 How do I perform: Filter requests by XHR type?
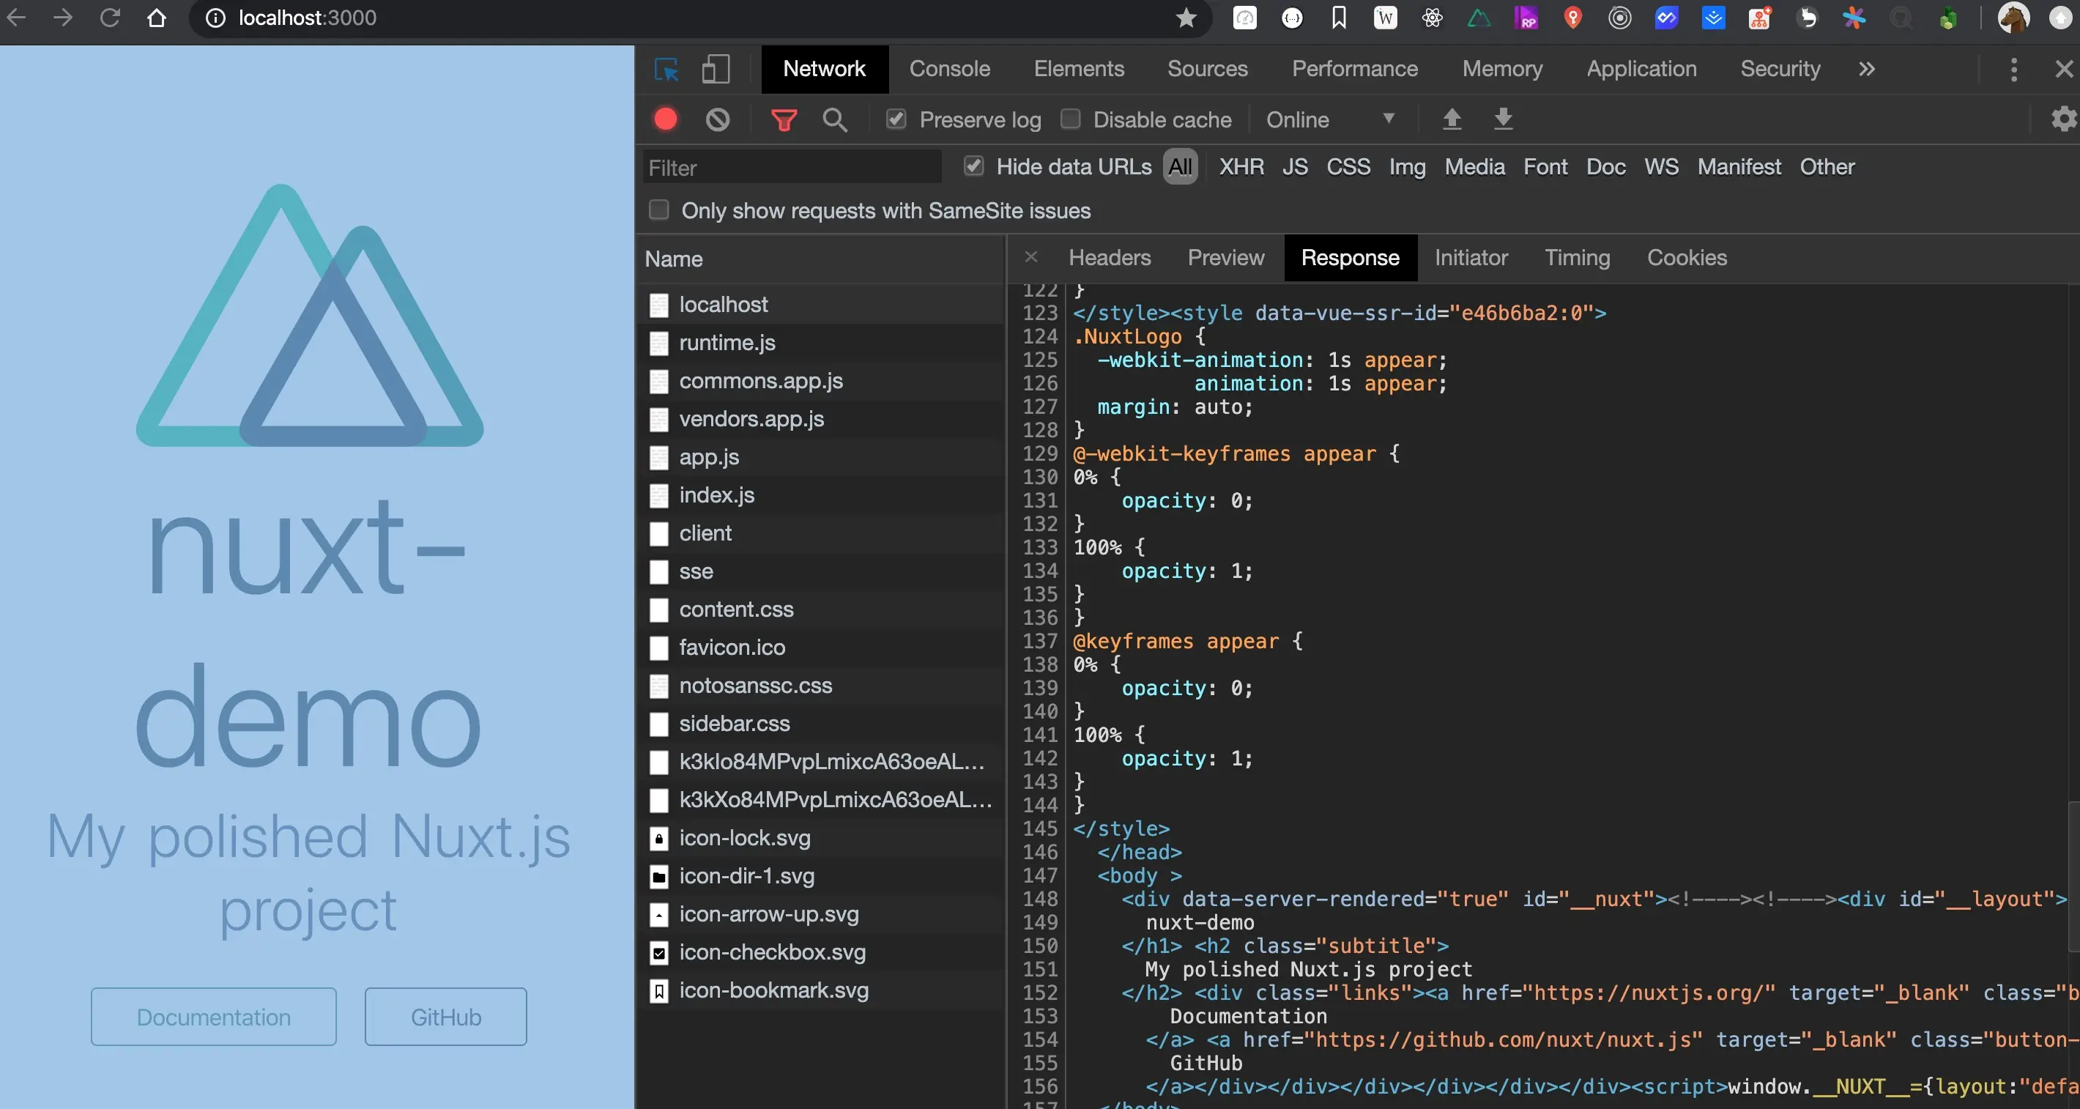pos(1241,166)
